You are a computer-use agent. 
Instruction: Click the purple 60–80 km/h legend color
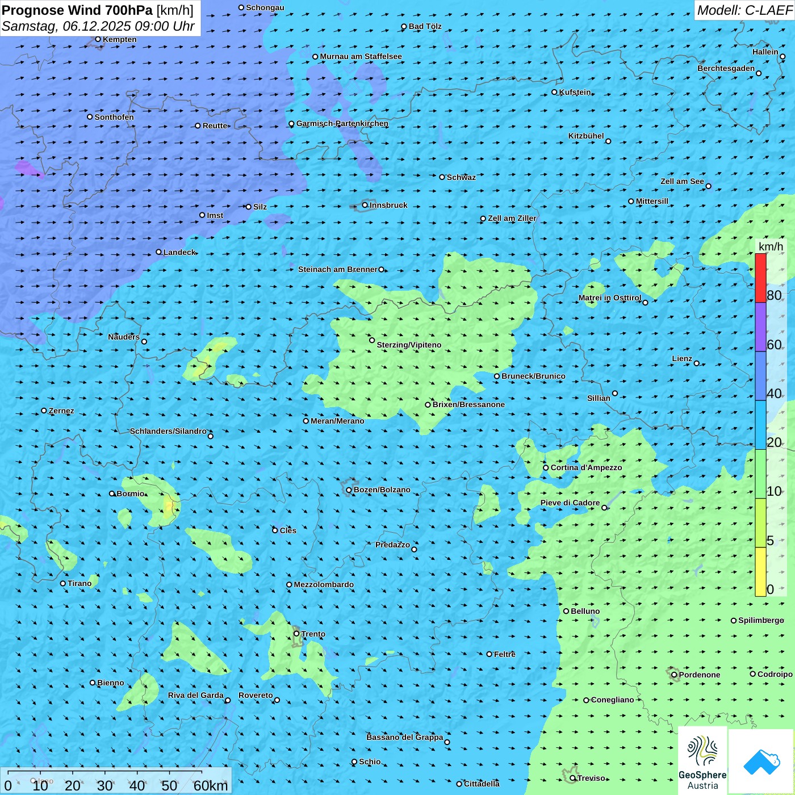point(760,327)
